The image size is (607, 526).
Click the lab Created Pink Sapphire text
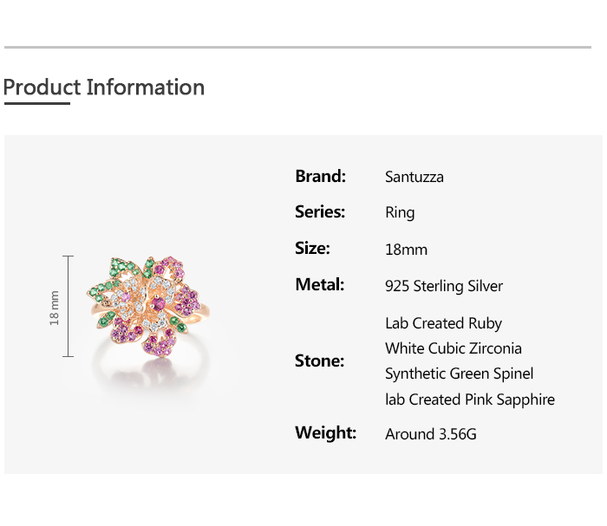point(469,399)
